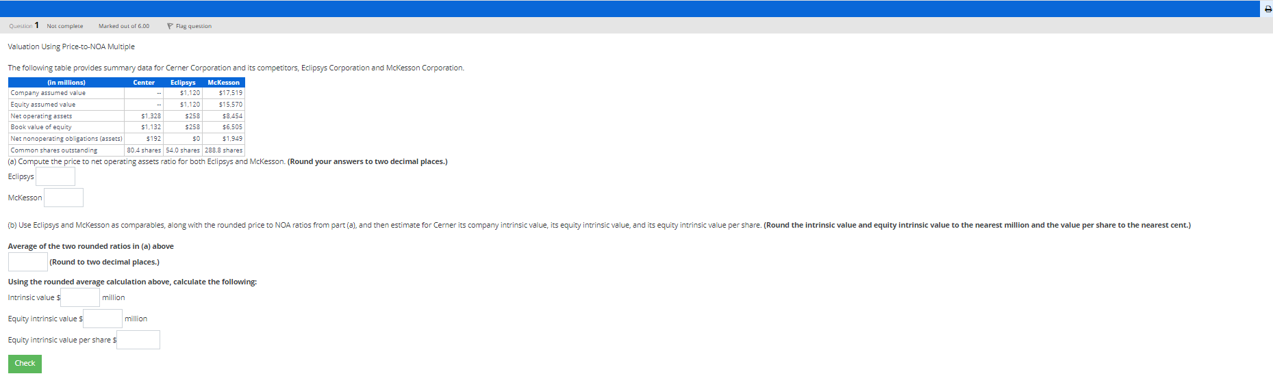Click the 'Marked out of 6.00' text
Image resolution: width=1273 pixels, height=376 pixels.
pos(124,26)
